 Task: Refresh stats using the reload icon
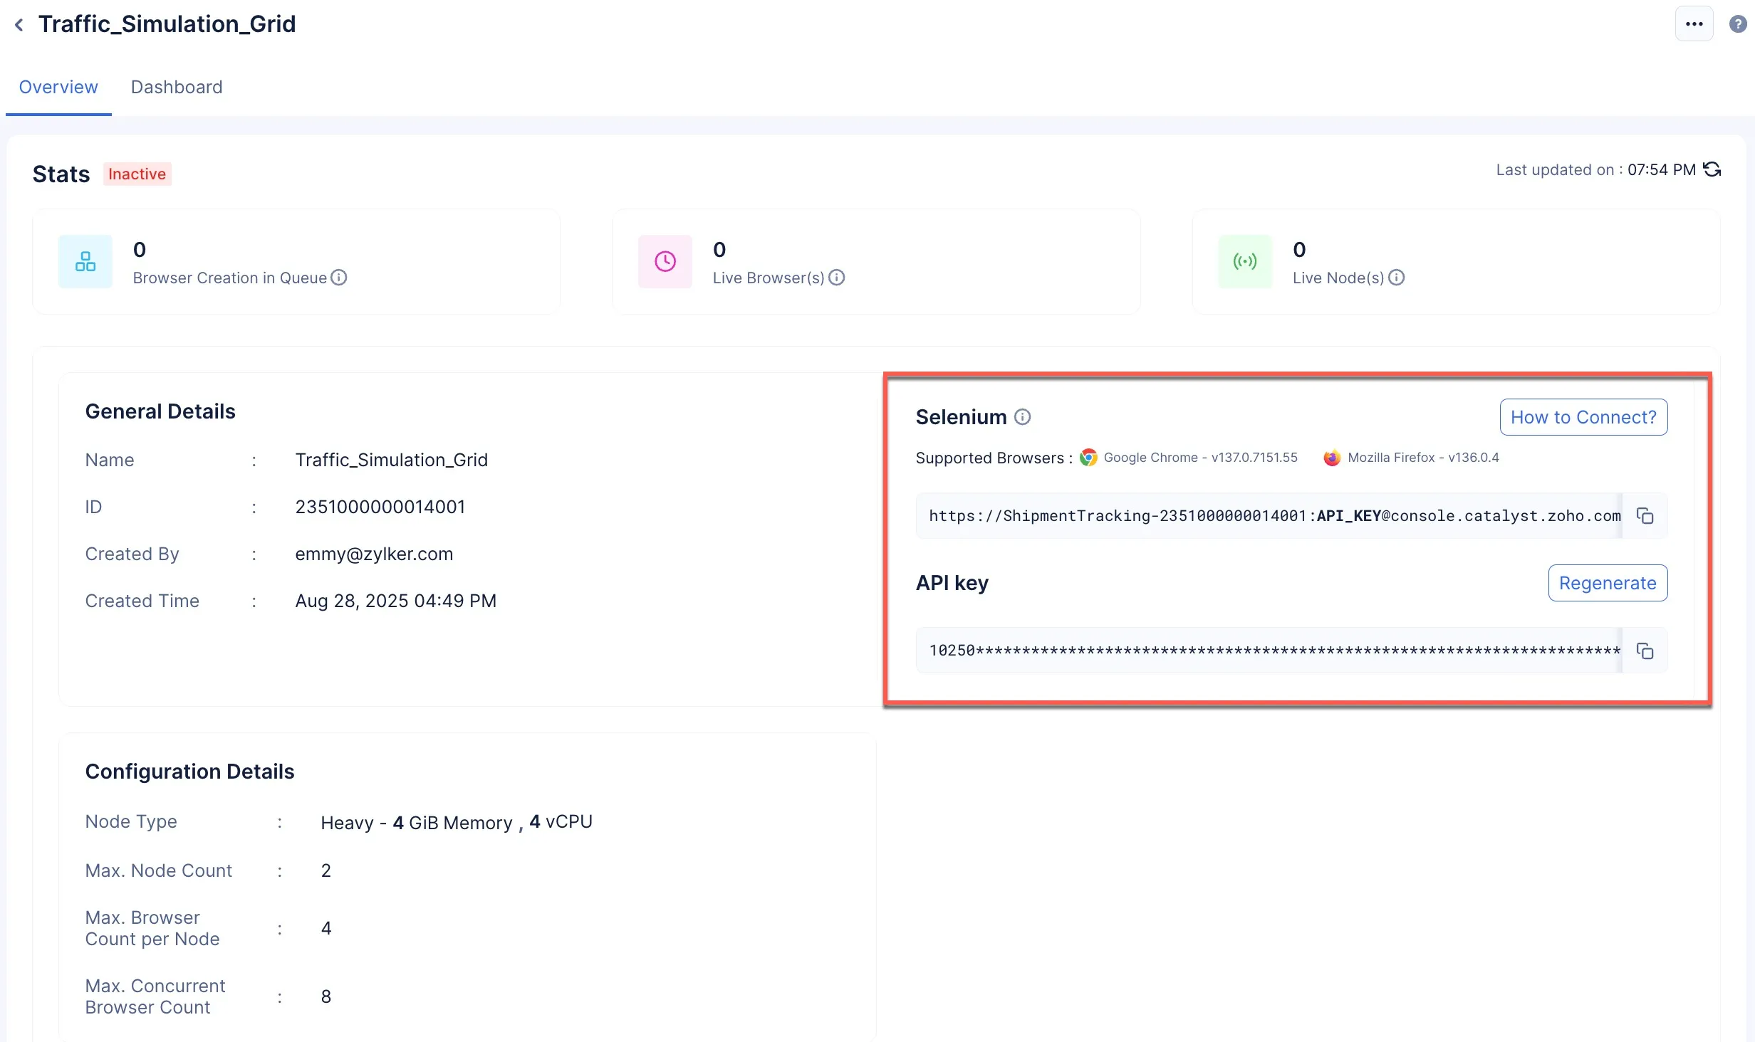[x=1712, y=169]
